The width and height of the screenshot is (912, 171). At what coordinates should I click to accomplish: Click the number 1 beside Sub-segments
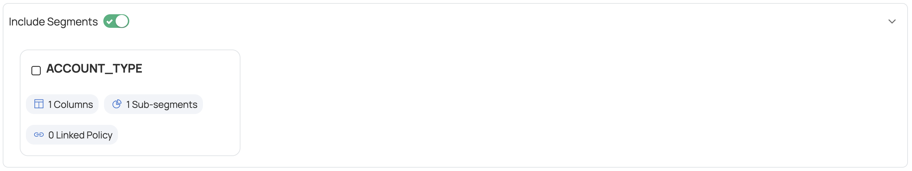tap(128, 104)
